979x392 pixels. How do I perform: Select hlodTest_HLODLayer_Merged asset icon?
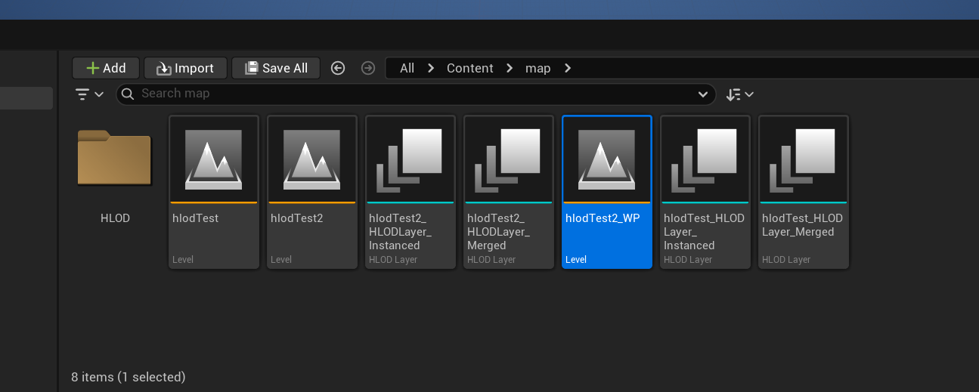coord(804,159)
